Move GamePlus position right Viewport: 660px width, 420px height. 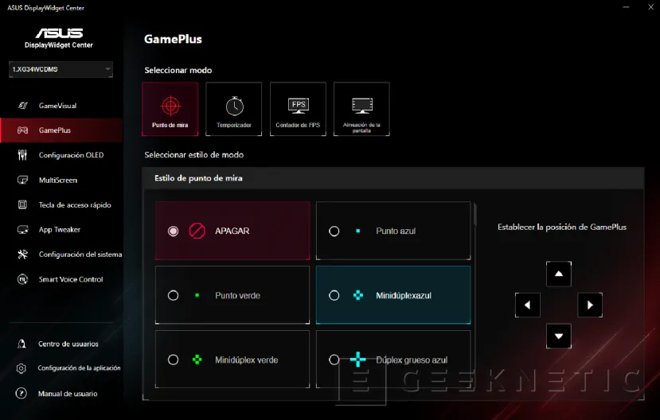(590, 305)
